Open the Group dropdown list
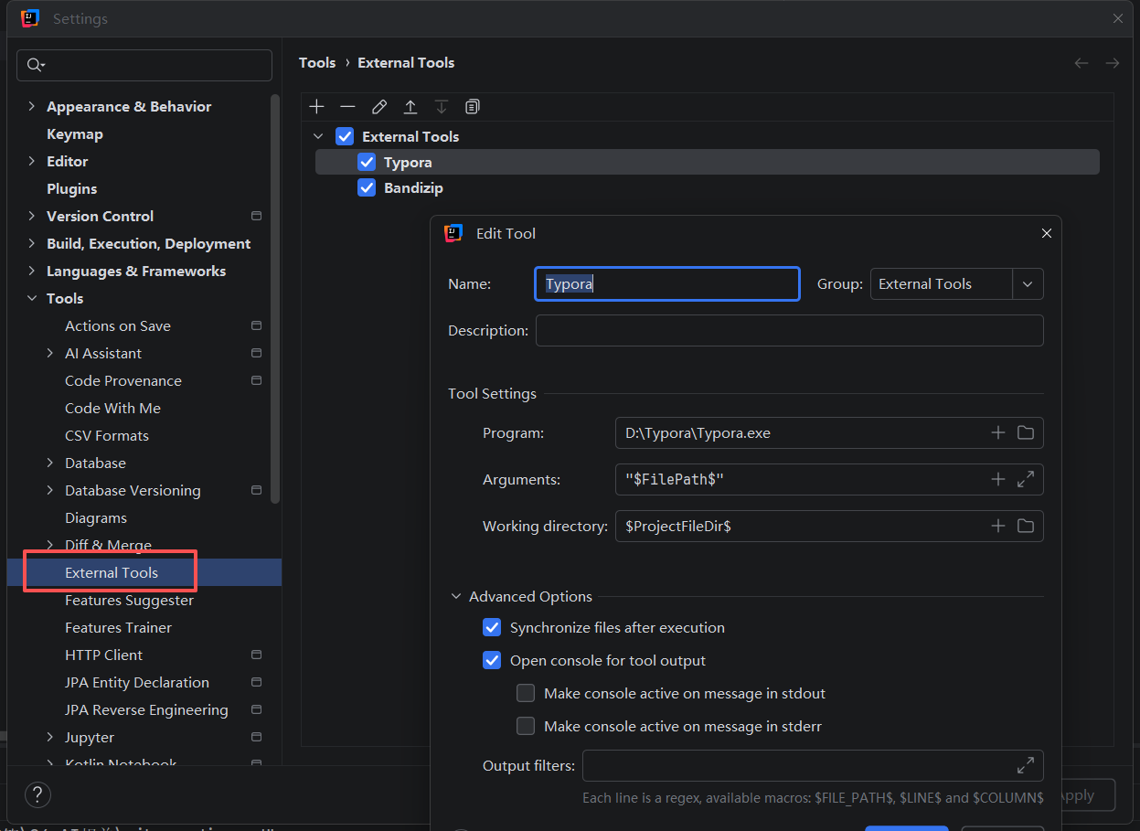The height and width of the screenshot is (831, 1140). 1027,284
